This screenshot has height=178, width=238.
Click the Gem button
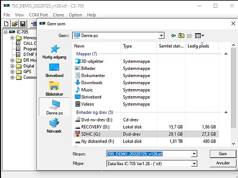(223, 154)
